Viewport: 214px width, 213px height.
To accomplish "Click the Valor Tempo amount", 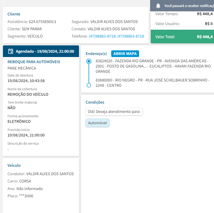I will (205, 14).
